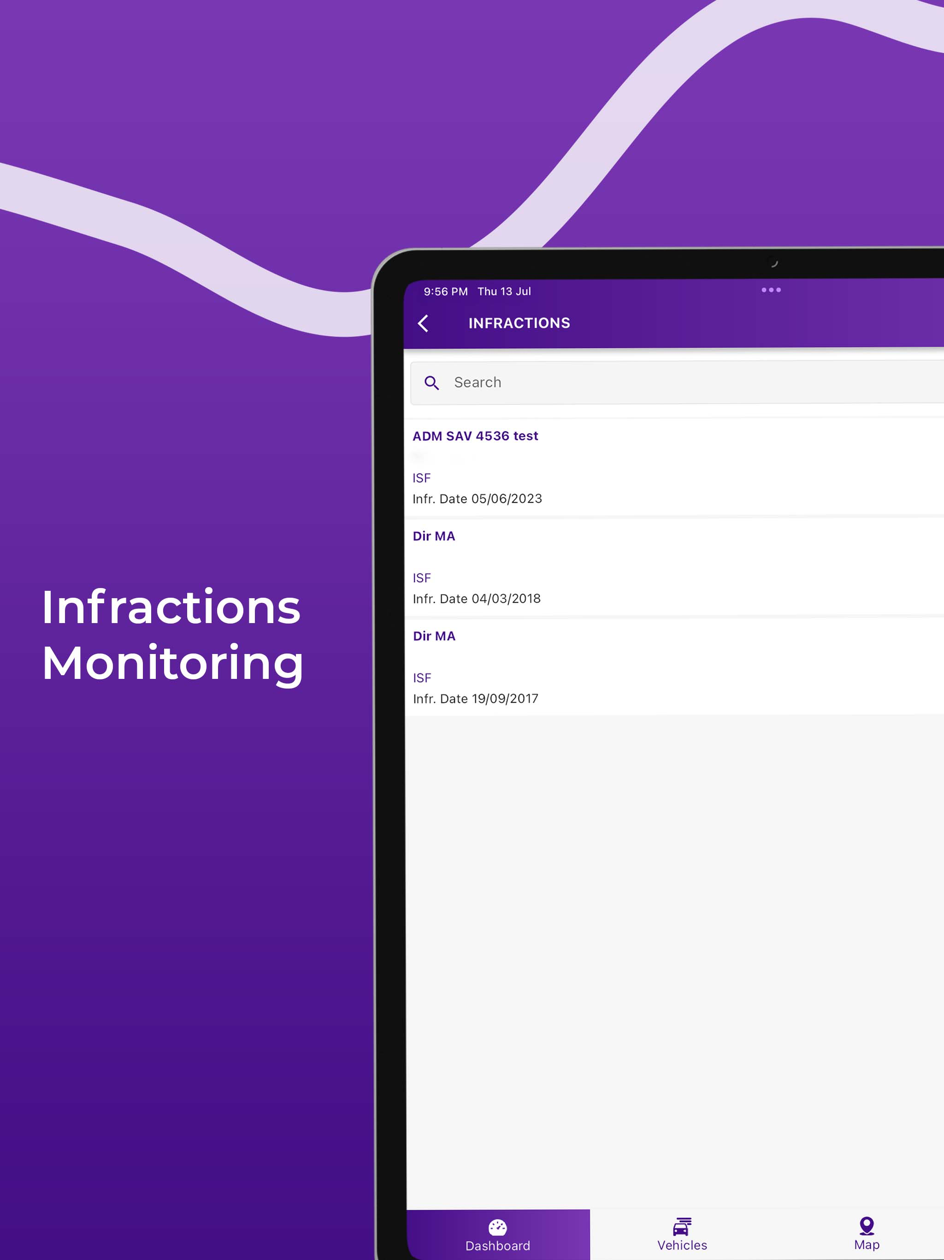The image size is (944, 1260).
Task: Click the 9:56 PM status bar time
Action: 445,291
